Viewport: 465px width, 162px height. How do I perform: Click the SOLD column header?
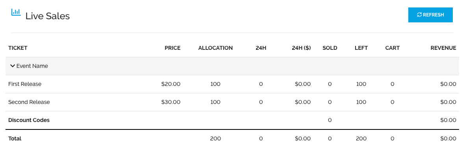pyautogui.click(x=330, y=48)
